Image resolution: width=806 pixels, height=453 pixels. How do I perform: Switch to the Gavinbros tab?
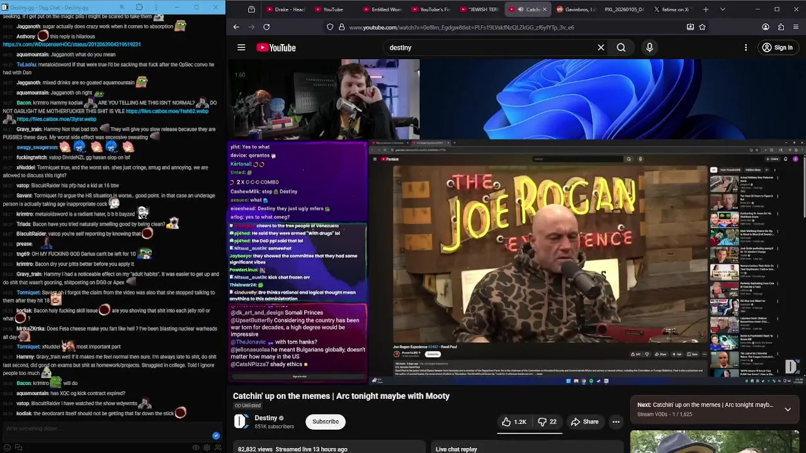pos(576,9)
